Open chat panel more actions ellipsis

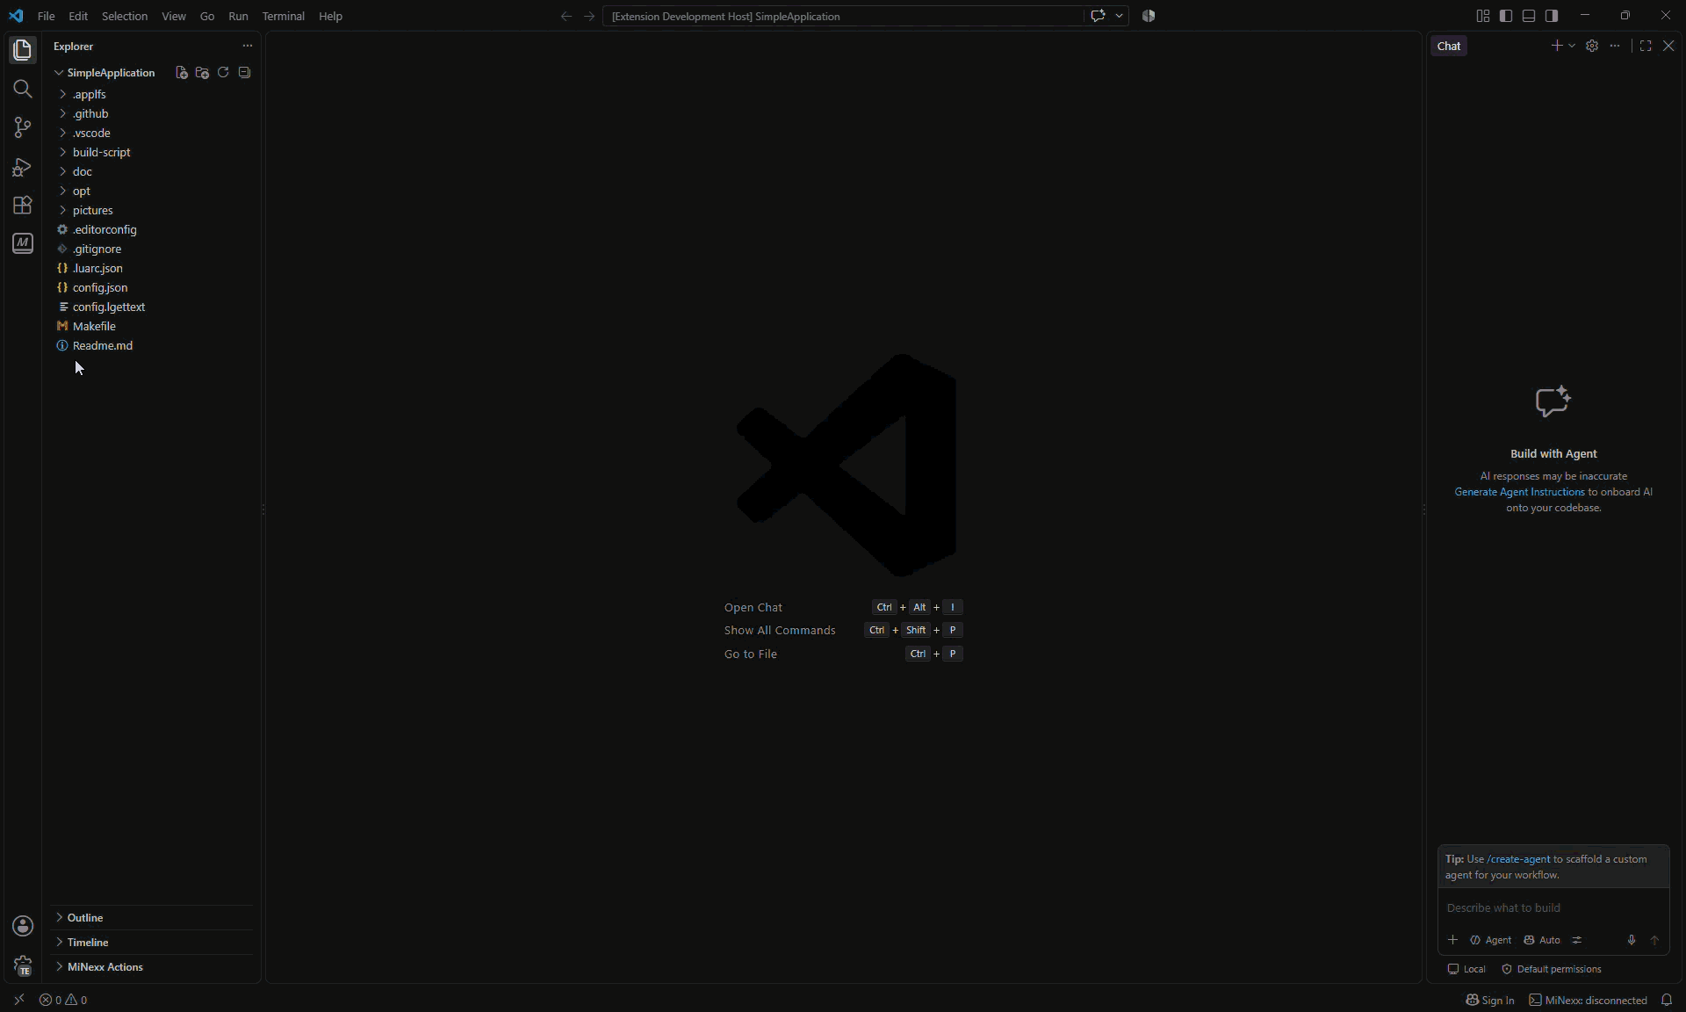(x=1615, y=46)
